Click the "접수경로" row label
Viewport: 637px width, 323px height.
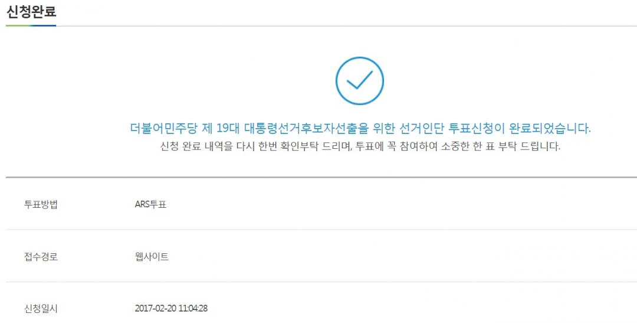pos(41,257)
